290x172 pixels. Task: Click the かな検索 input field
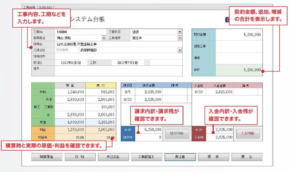coord(67,50)
